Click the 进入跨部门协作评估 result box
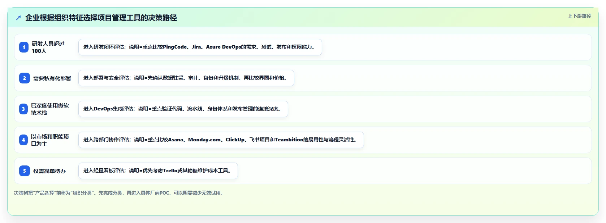 pyautogui.click(x=221, y=140)
